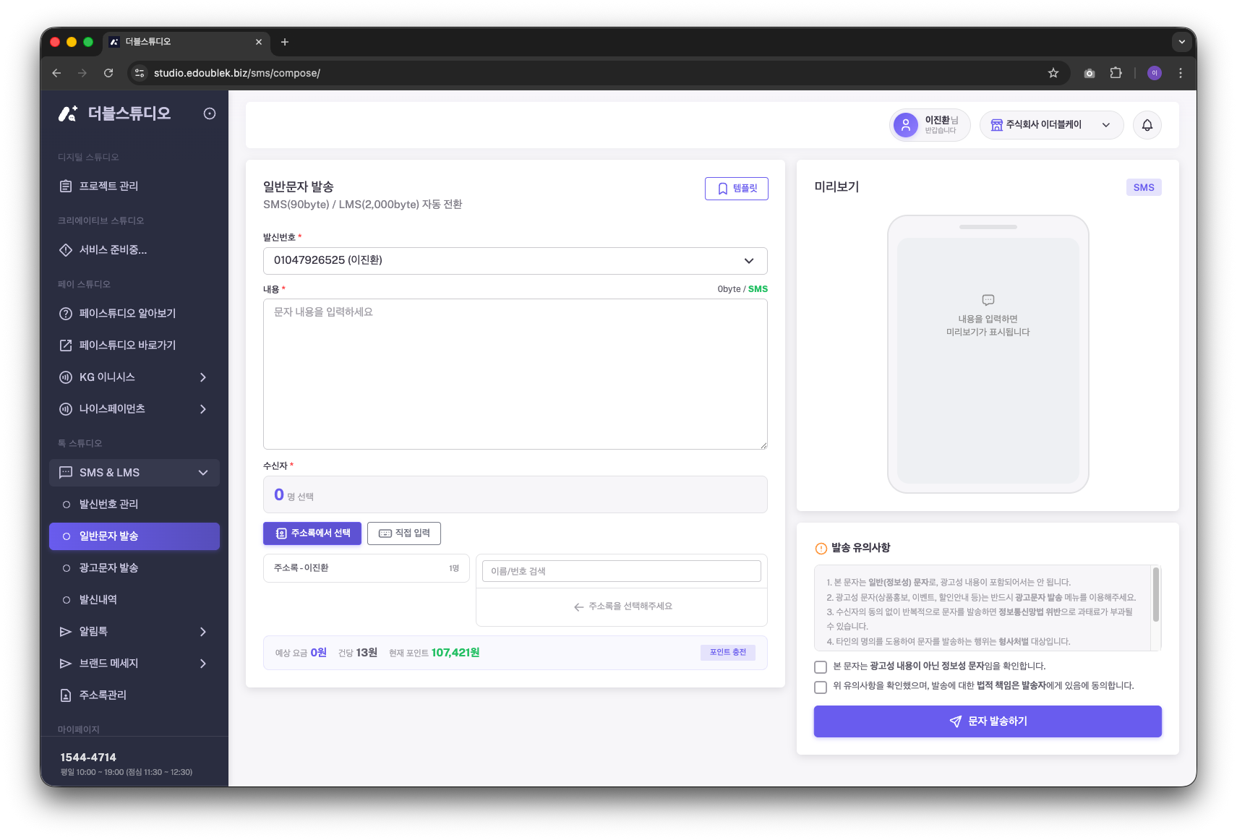The height and width of the screenshot is (840, 1237).
Task: Click the store icon beside 주식회사 이더블케이
Action: pyautogui.click(x=996, y=125)
